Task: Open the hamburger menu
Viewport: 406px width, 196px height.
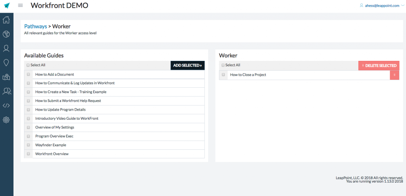Action: tap(21, 6)
